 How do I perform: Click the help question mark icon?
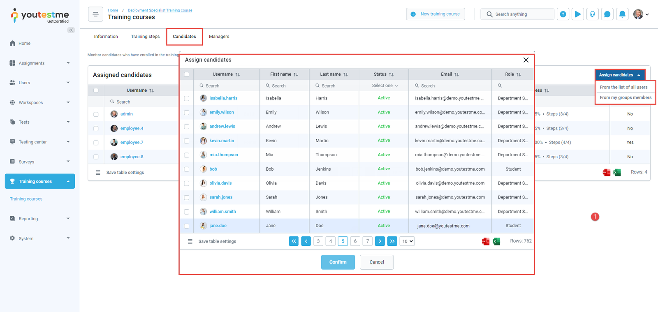click(x=563, y=14)
